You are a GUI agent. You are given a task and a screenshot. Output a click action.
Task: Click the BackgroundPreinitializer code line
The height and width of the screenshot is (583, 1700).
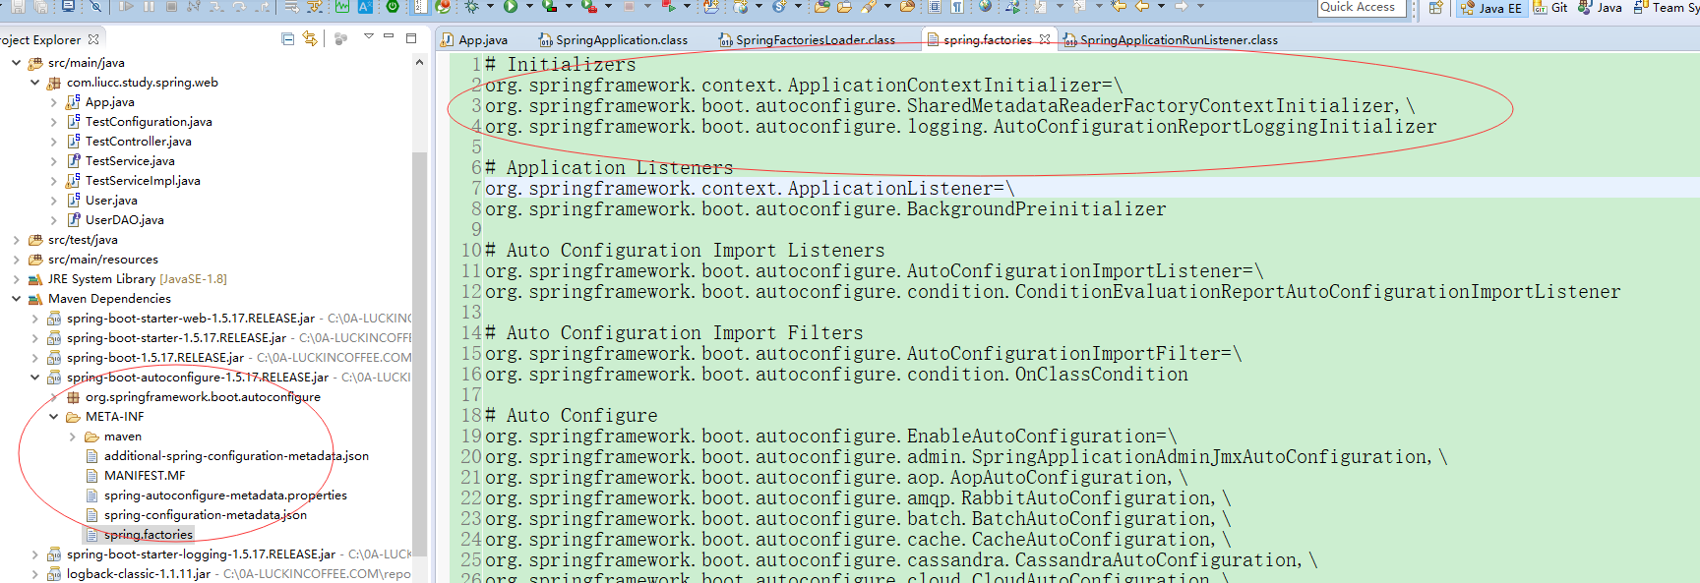tap(825, 209)
